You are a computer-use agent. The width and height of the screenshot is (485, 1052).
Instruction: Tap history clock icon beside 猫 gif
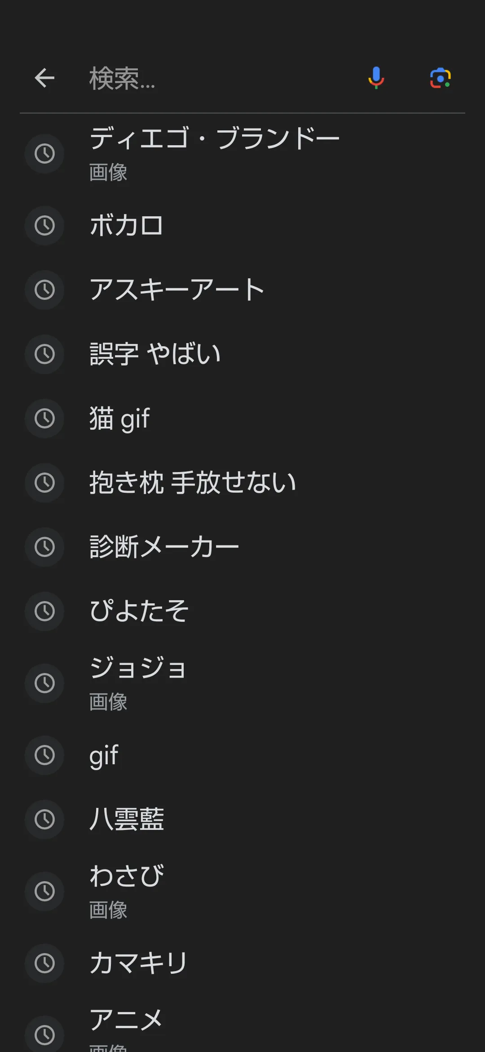pos(44,418)
